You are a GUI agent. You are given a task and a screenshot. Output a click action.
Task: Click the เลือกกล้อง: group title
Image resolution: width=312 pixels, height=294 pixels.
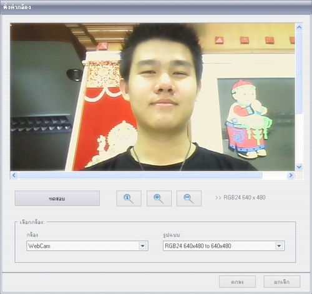tap(32, 222)
